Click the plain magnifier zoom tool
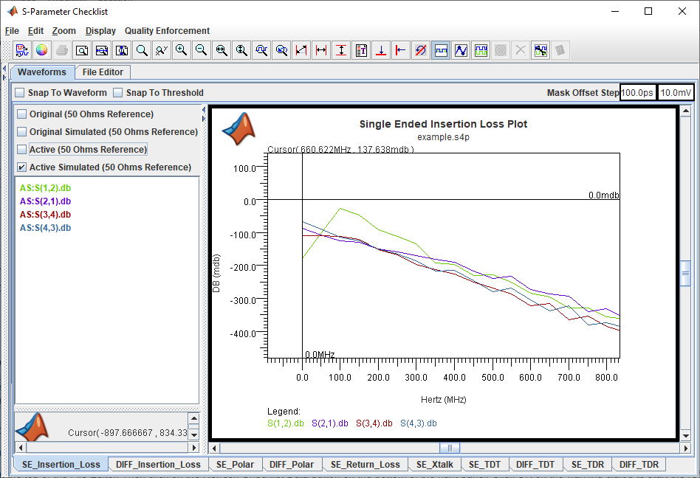700x478 pixels. click(142, 50)
